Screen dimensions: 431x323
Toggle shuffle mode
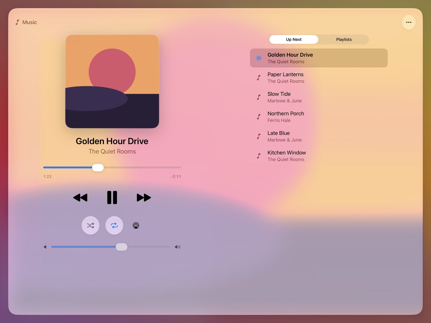click(x=91, y=225)
